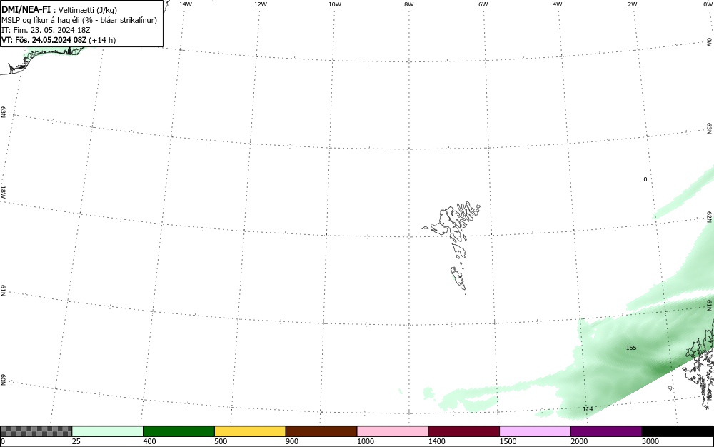Click the checkered 0–25 legend swatch
The height and width of the screenshot is (447, 714).
coord(36,431)
